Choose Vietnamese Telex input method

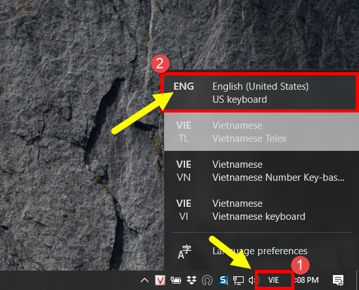point(261,131)
